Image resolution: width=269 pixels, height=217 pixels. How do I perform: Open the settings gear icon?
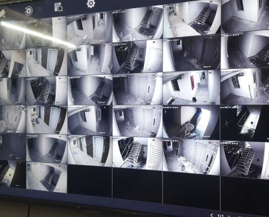(91, 3)
